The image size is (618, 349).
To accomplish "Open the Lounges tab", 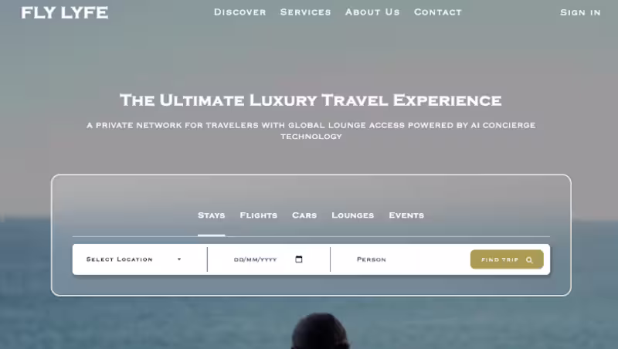I will coord(353,215).
